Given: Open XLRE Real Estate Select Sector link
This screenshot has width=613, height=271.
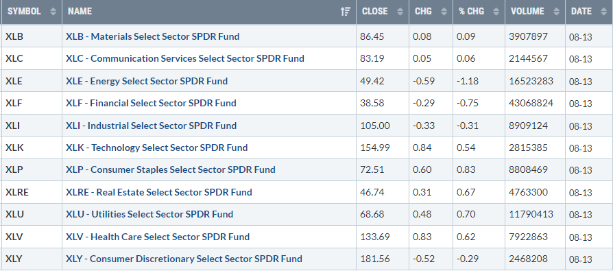Looking at the screenshot, I should pyautogui.click(x=158, y=192).
